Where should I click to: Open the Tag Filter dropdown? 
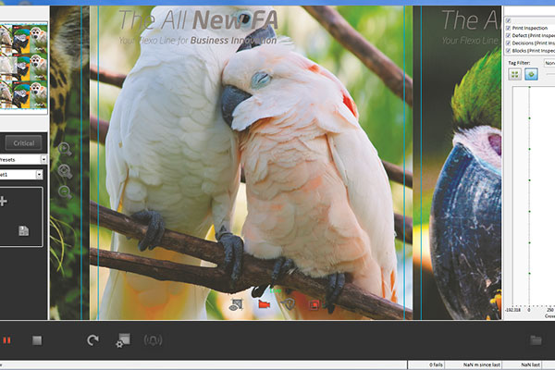549,63
